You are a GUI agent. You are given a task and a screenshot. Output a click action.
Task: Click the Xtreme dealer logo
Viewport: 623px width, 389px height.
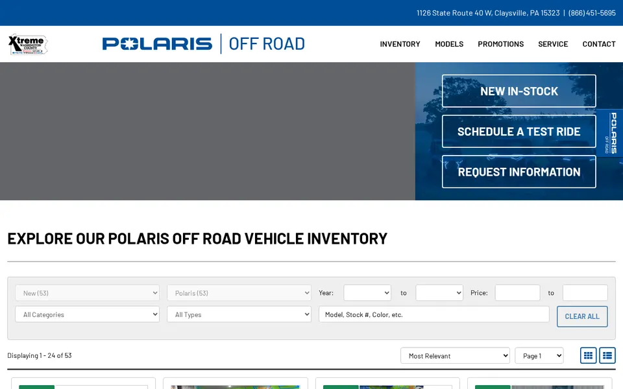[x=28, y=44]
